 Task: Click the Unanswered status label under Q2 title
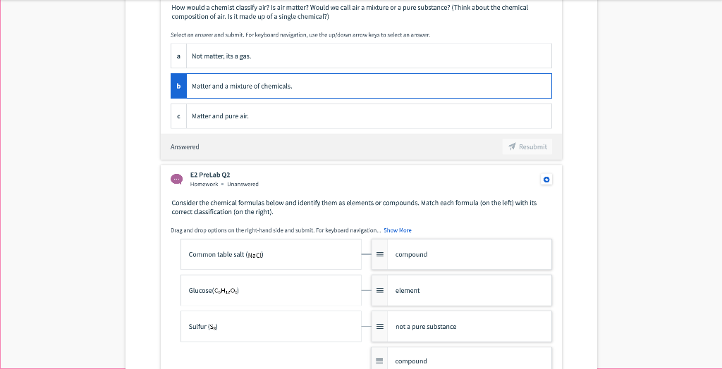(243, 184)
